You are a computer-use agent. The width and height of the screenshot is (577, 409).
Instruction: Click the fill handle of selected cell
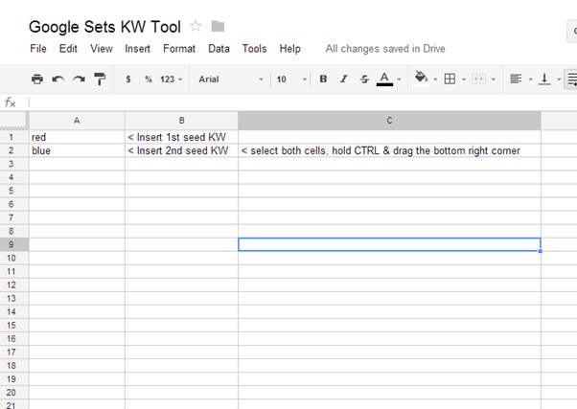540,251
